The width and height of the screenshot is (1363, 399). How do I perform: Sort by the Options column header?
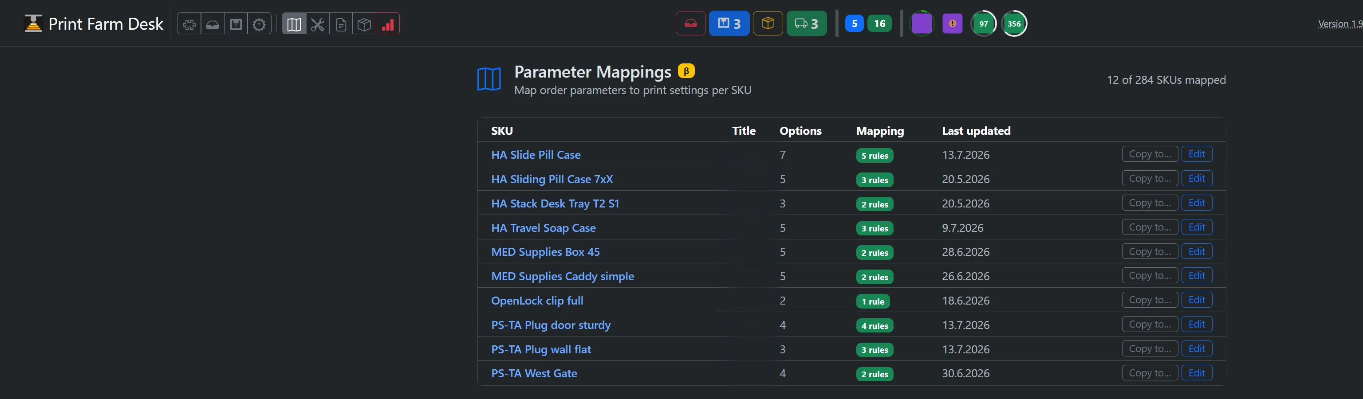point(800,130)
